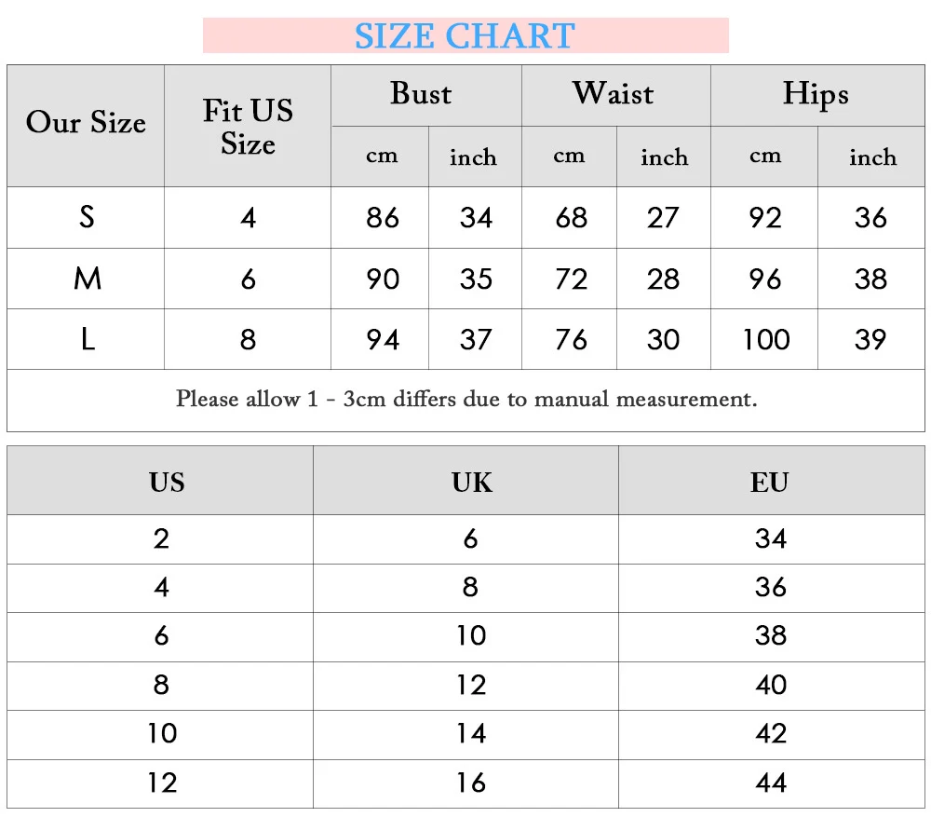931x817 pixels.
Task: Click the S size row label
Action: [x=87, y=217]
